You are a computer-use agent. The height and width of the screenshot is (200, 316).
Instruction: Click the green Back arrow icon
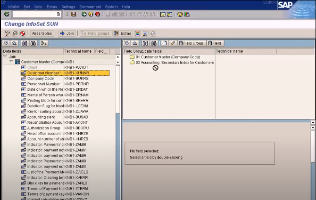point(84,14)
